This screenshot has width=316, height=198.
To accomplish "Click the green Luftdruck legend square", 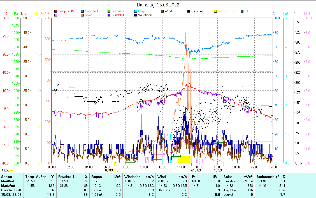I will [x=109, y=11].
